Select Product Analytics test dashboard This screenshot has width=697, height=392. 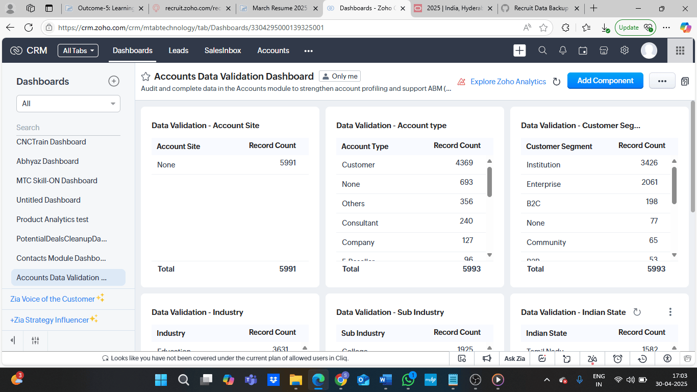click(53, 219)
